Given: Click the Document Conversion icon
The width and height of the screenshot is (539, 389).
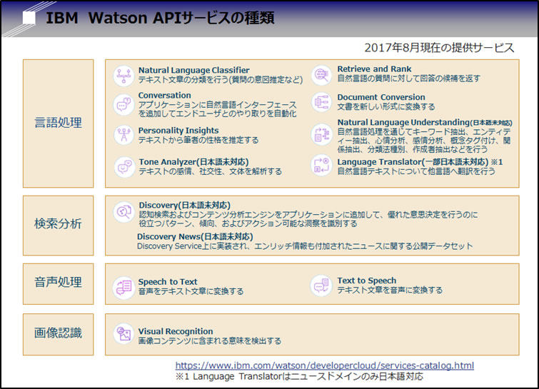Looking at the screenshot, I should coord(321,102).
